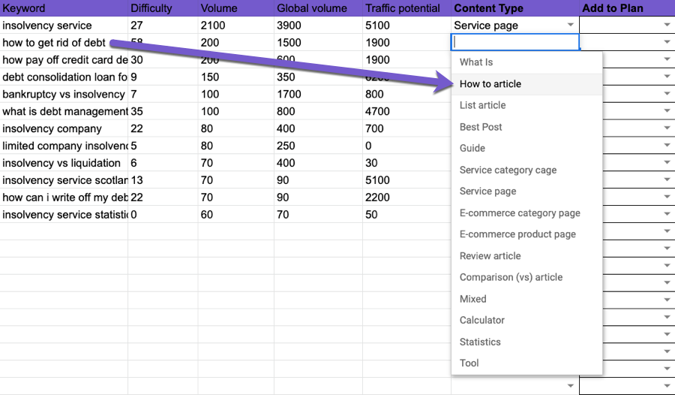
Task: Open Add to Plan dropdown for insolvency service
Action: [667, 26]
